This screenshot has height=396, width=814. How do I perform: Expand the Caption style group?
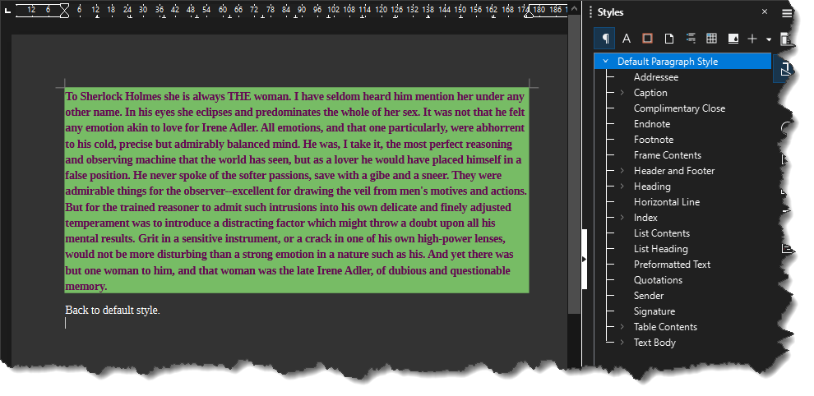pyautogui.click(x=622, y=92)
